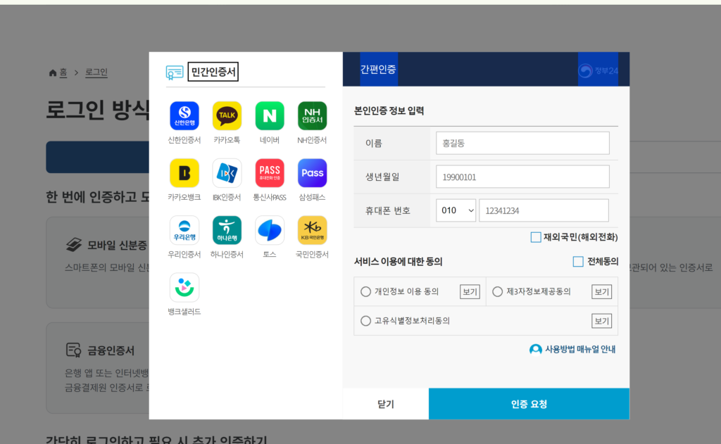
Task: View 고유식별정보처리동의 via 보기 button
Action: click(601, 321)
